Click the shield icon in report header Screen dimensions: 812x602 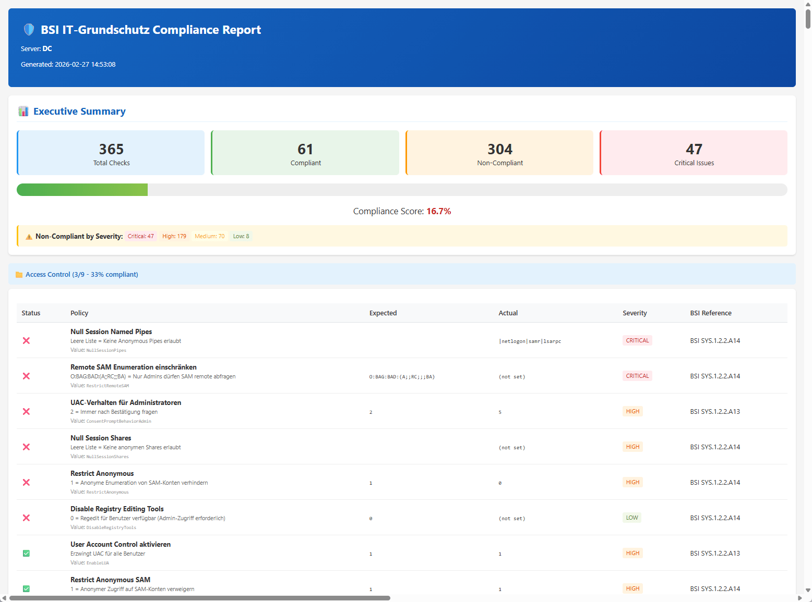click(29, 30)
